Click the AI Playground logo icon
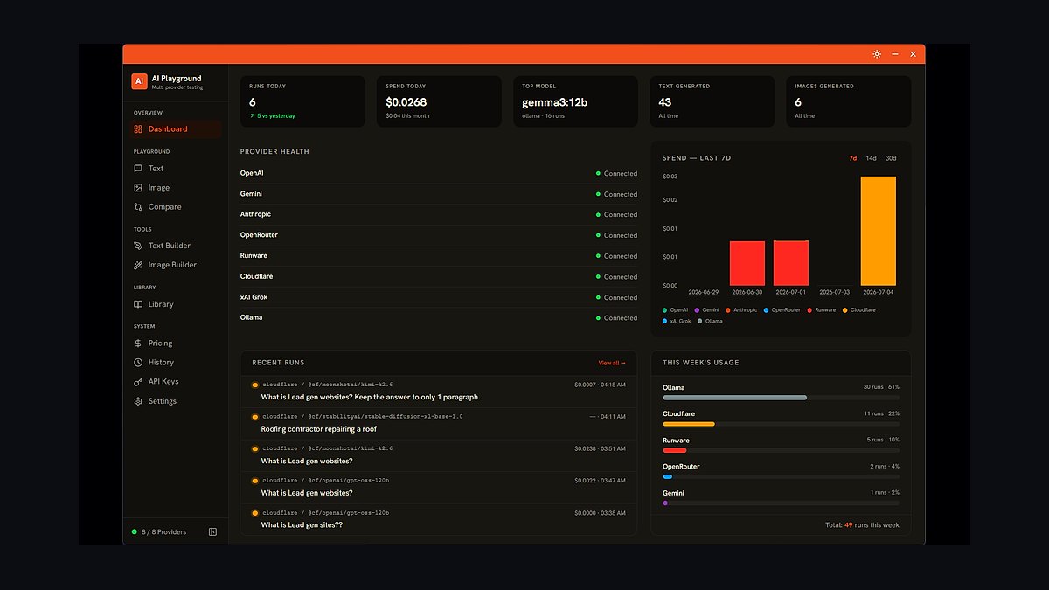 (139, 81)
